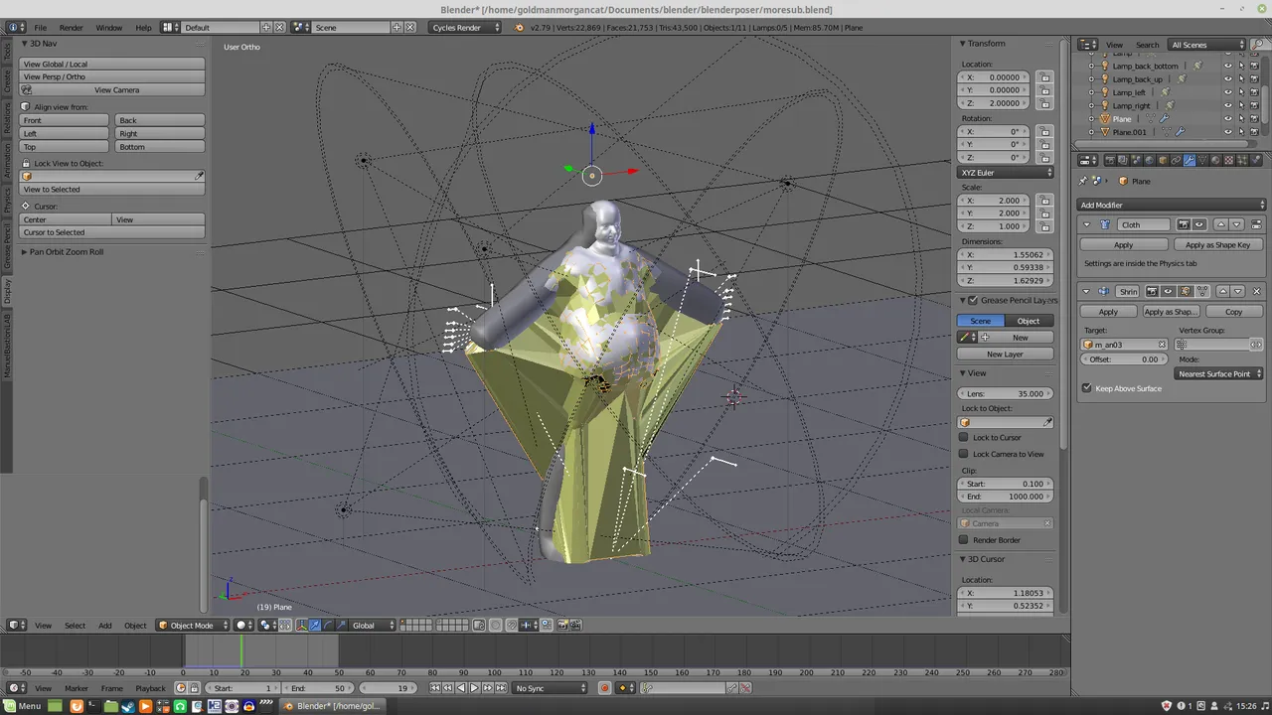Select the rotate manipulator icon
The width and height of the screenshot is (1272, 715).
[x=329, y=625]
